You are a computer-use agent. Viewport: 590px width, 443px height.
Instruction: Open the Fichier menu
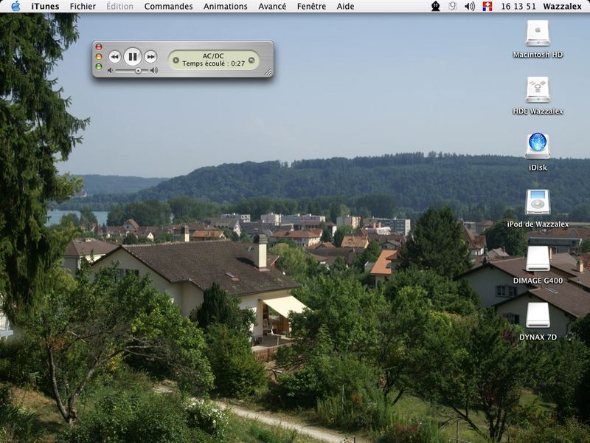click(83, 7)
